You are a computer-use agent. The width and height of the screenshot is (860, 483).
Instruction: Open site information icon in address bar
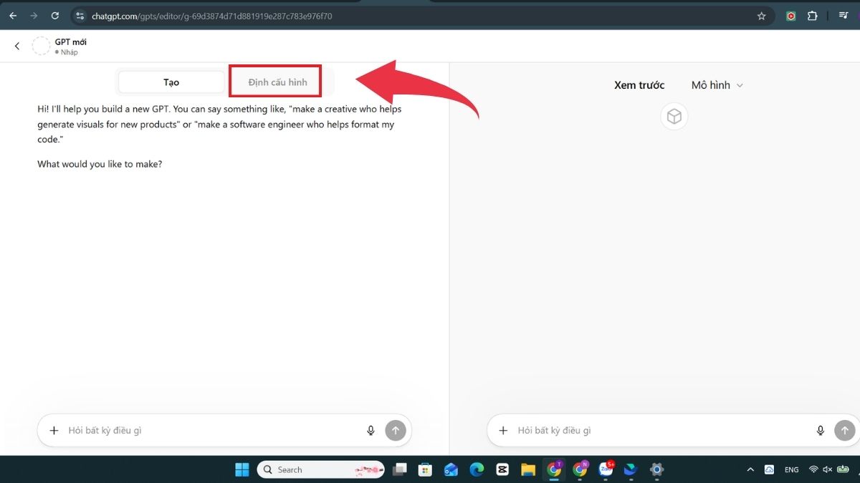[80, 16]
